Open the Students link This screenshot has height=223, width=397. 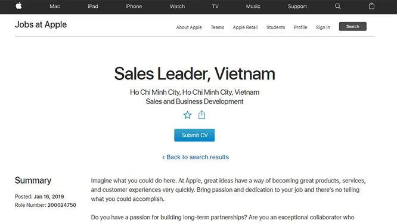(275, 27)
